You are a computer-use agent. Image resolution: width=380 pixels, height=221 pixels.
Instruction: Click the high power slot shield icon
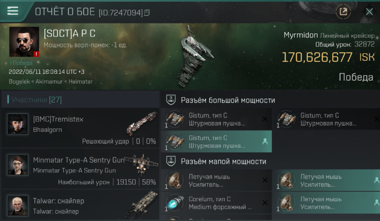point(170,100)
